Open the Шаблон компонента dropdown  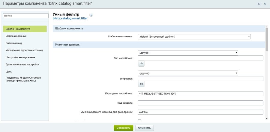coord(194,37)
